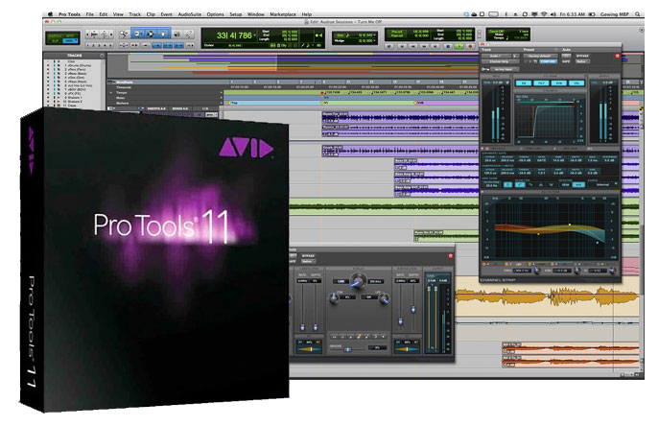Open the GRID edit mode dropdown
The image size is (659, 426).
pos(70,40)
